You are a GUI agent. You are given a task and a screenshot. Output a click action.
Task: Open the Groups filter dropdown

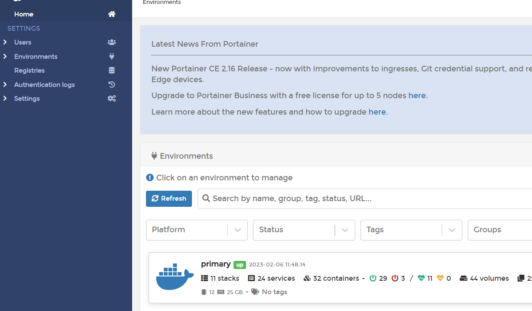500,230
